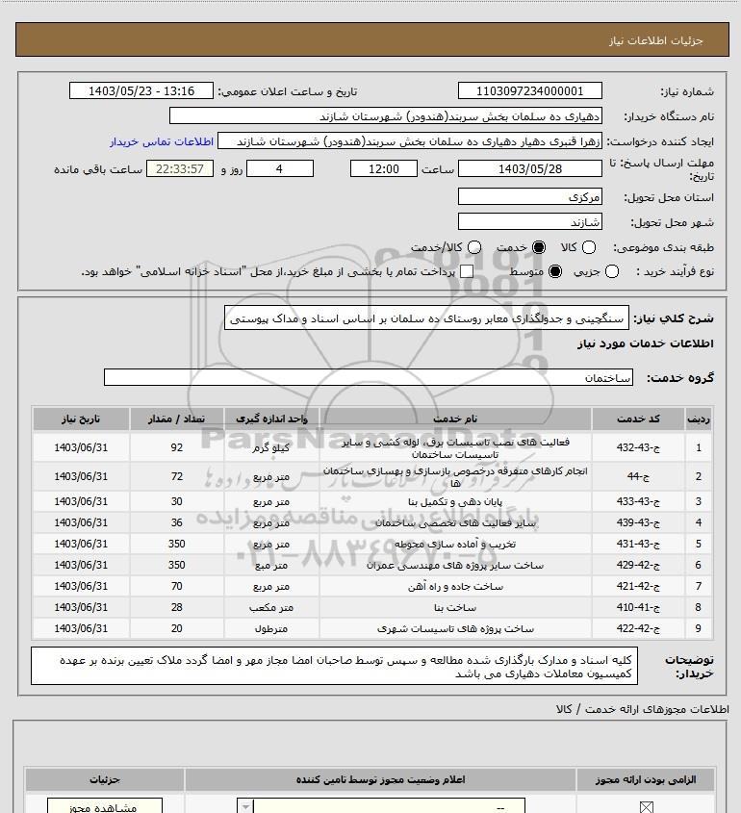Click service code ج-43-439
The image size is (741, 813).
coord(638,522)
